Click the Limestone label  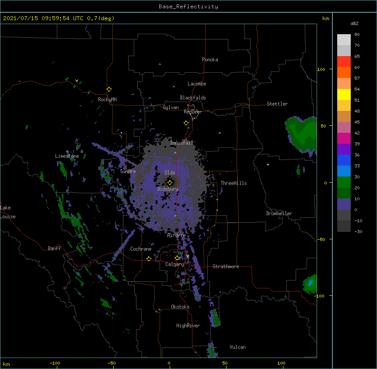point(67,156)
